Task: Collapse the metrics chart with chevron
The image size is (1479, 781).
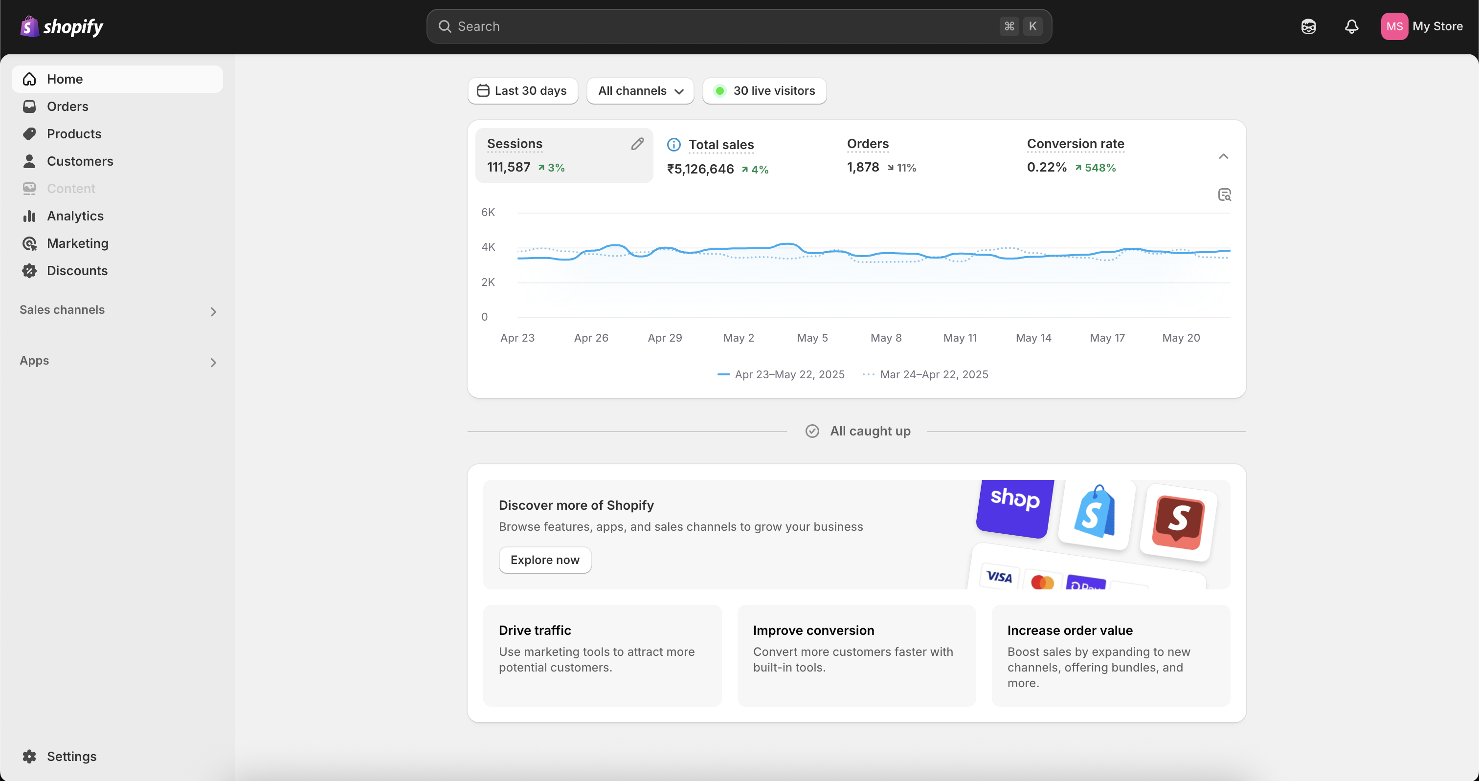Action: [1223, 156]
